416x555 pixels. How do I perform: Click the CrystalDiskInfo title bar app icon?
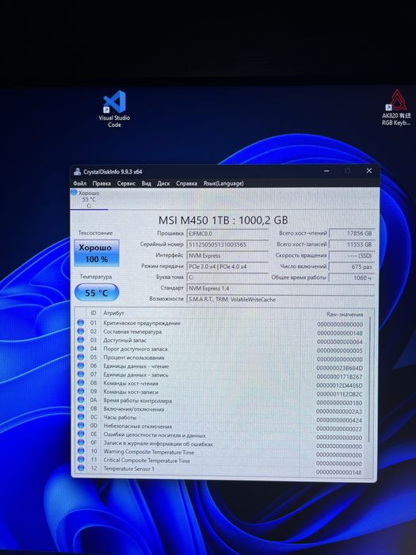click(78, 172)
